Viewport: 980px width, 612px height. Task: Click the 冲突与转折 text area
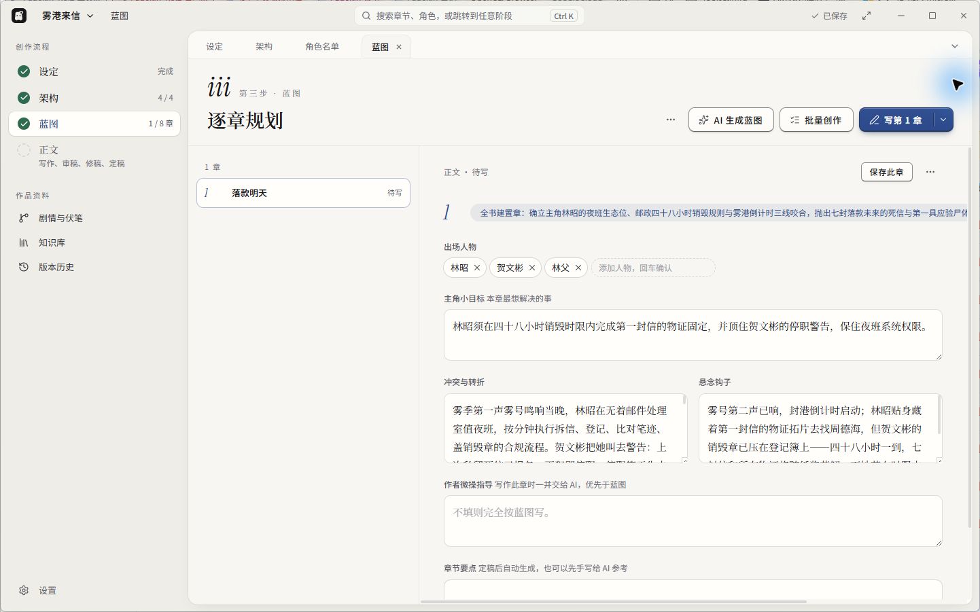[565, 428]
